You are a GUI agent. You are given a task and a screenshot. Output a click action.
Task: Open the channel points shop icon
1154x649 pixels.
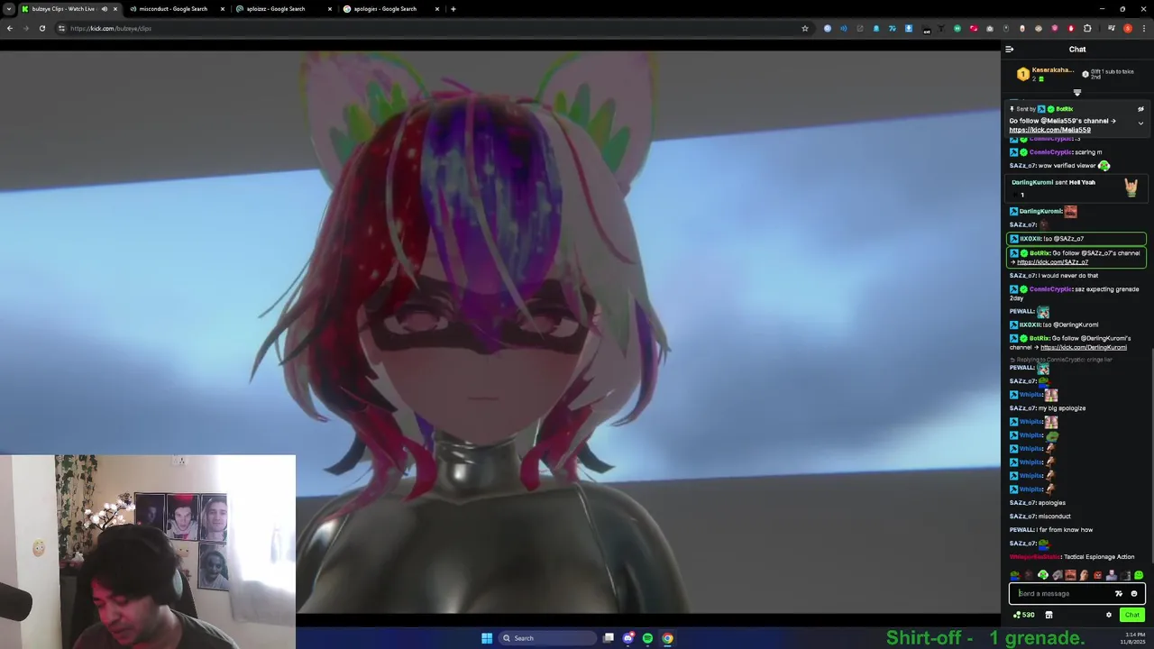[1049, 615]
